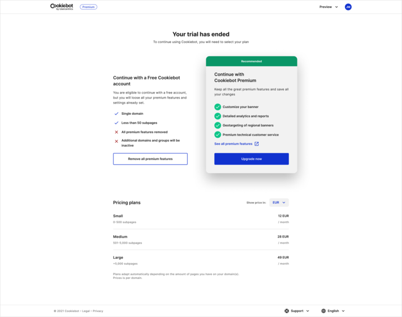
Task: Open the JM user avatar menu
Action: pos(348,7)
